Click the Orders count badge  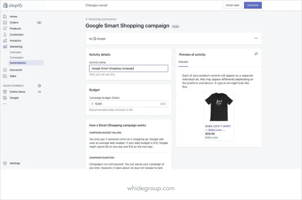point(39,23)
